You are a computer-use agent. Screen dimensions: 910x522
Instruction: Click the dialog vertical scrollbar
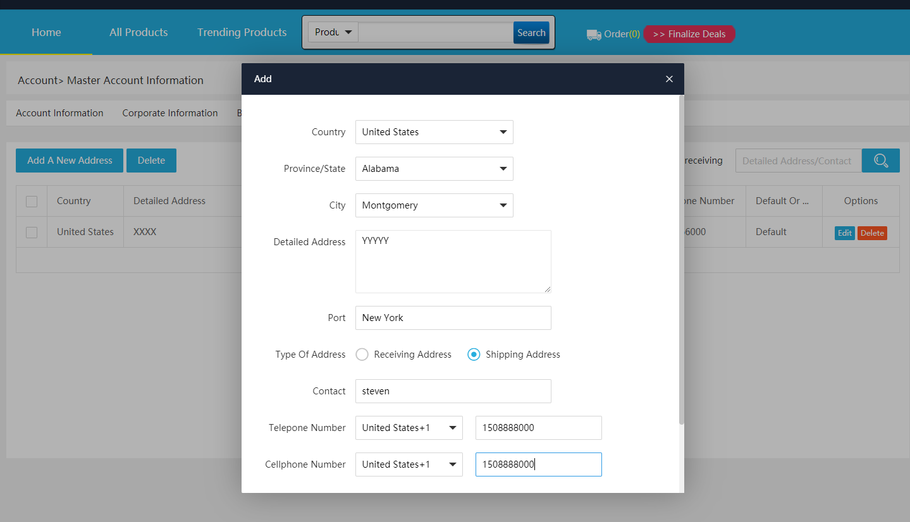[x=681, y=260]
